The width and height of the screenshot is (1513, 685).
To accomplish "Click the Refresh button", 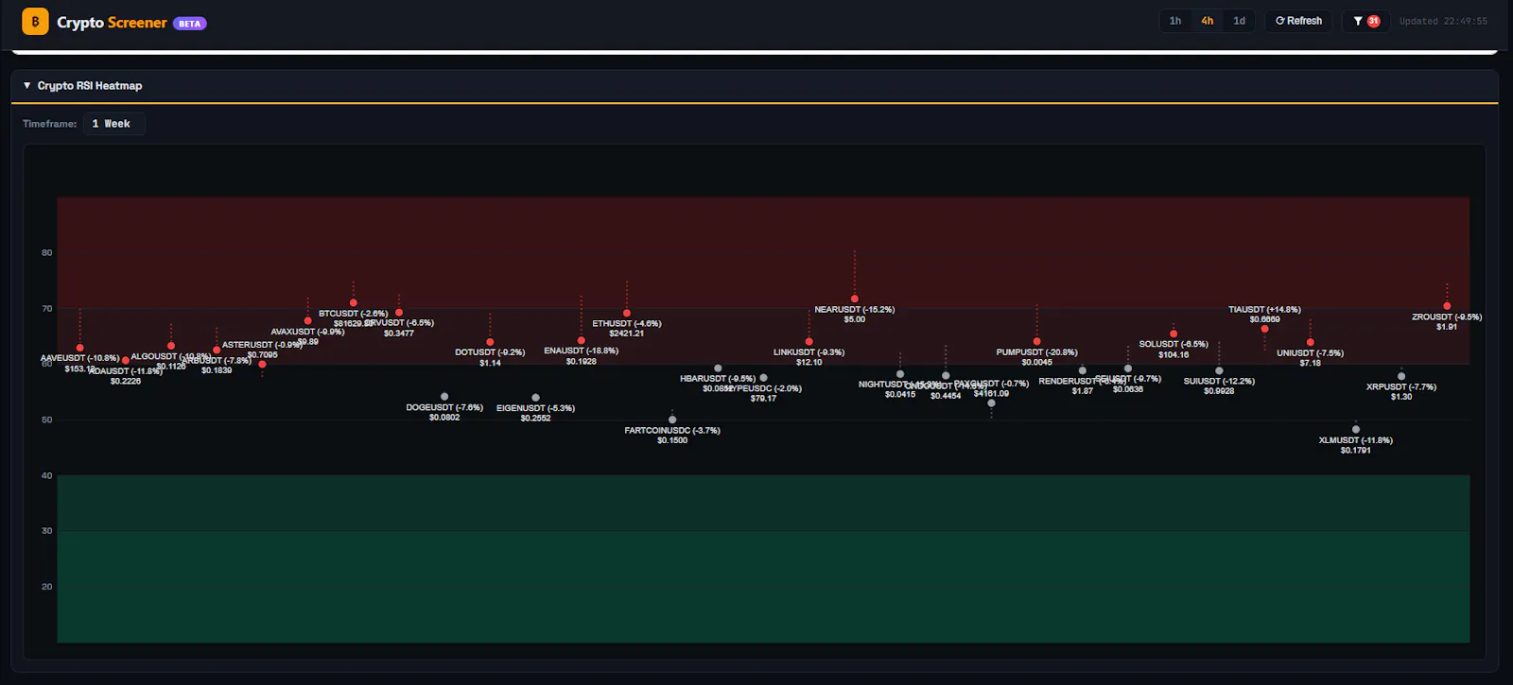I will [x=1298, y=21].
